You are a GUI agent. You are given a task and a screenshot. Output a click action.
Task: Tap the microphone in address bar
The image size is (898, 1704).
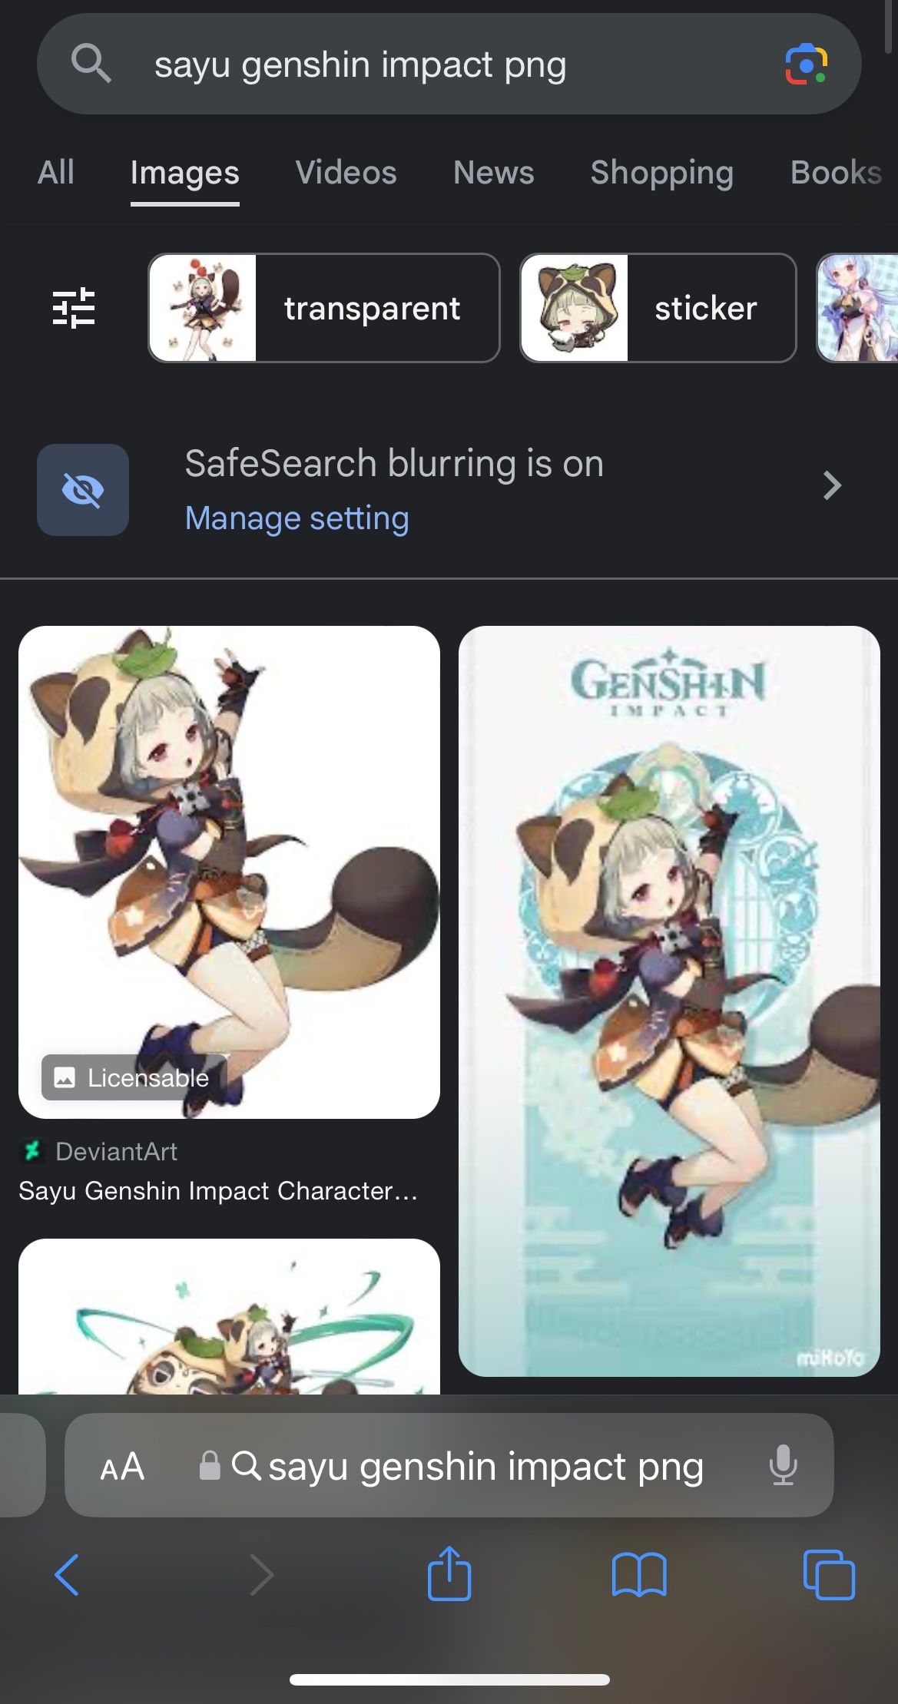tap(783, 1465)
